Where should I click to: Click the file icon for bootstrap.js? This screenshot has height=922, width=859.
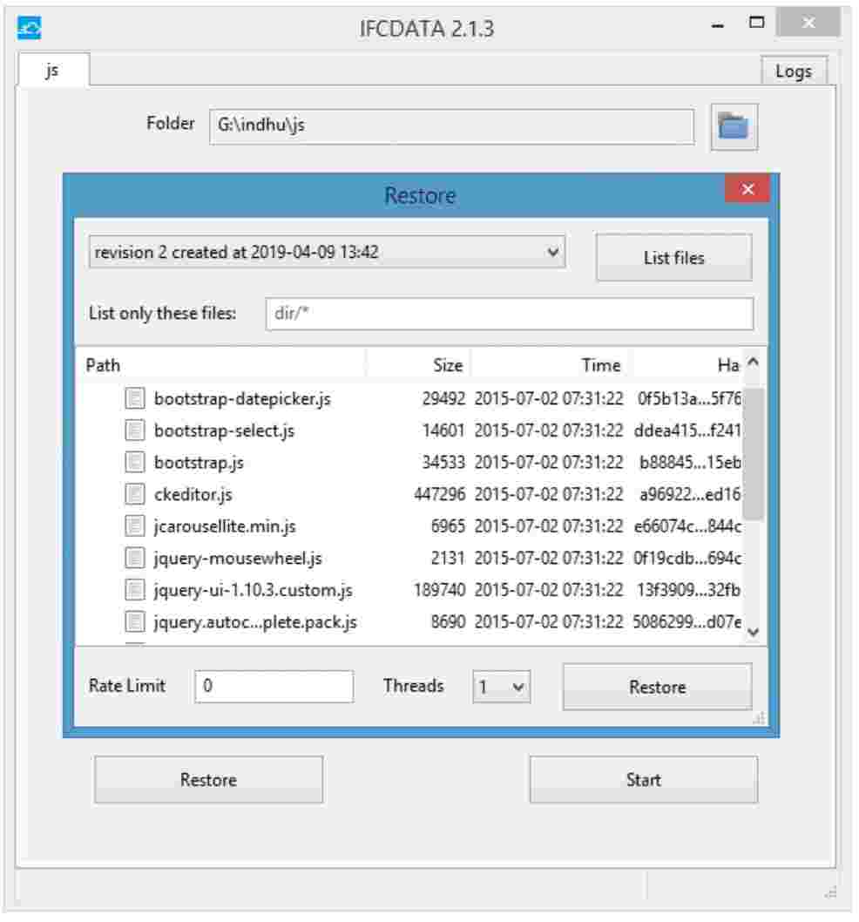click(x=135, y=462)
